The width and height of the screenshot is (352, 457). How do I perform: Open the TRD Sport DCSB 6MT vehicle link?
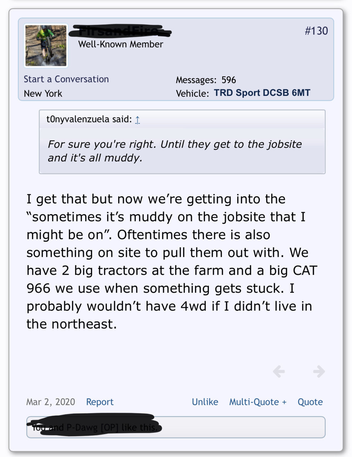(262, 93)
